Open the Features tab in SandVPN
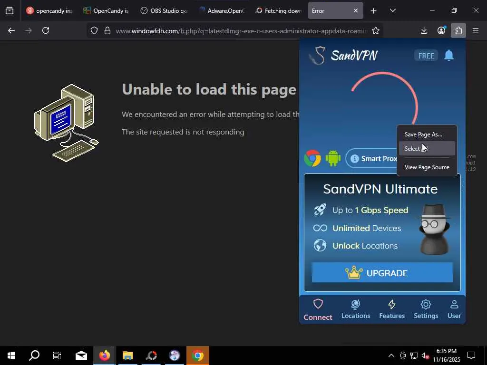This screenshot has width=487, height=365. pos(392,310)
